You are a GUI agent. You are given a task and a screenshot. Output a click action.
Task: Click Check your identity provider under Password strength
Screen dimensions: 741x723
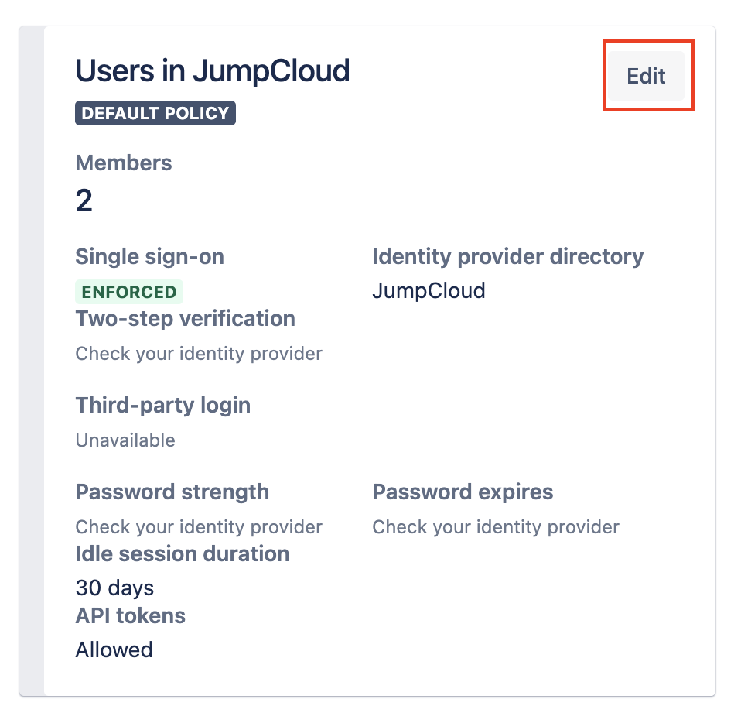coord(198,526)
